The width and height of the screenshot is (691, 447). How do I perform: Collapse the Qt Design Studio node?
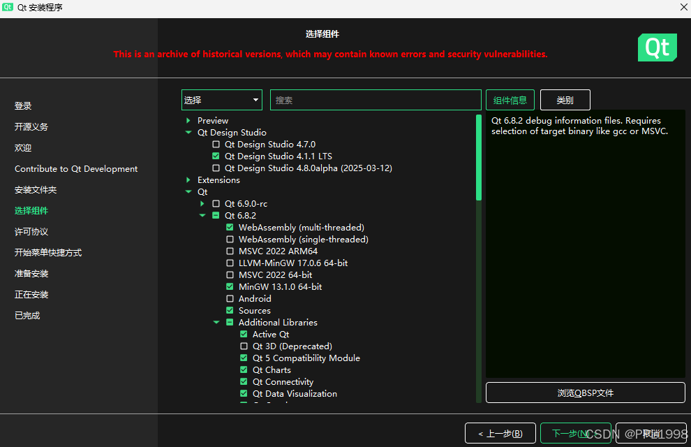click(188, 132)
